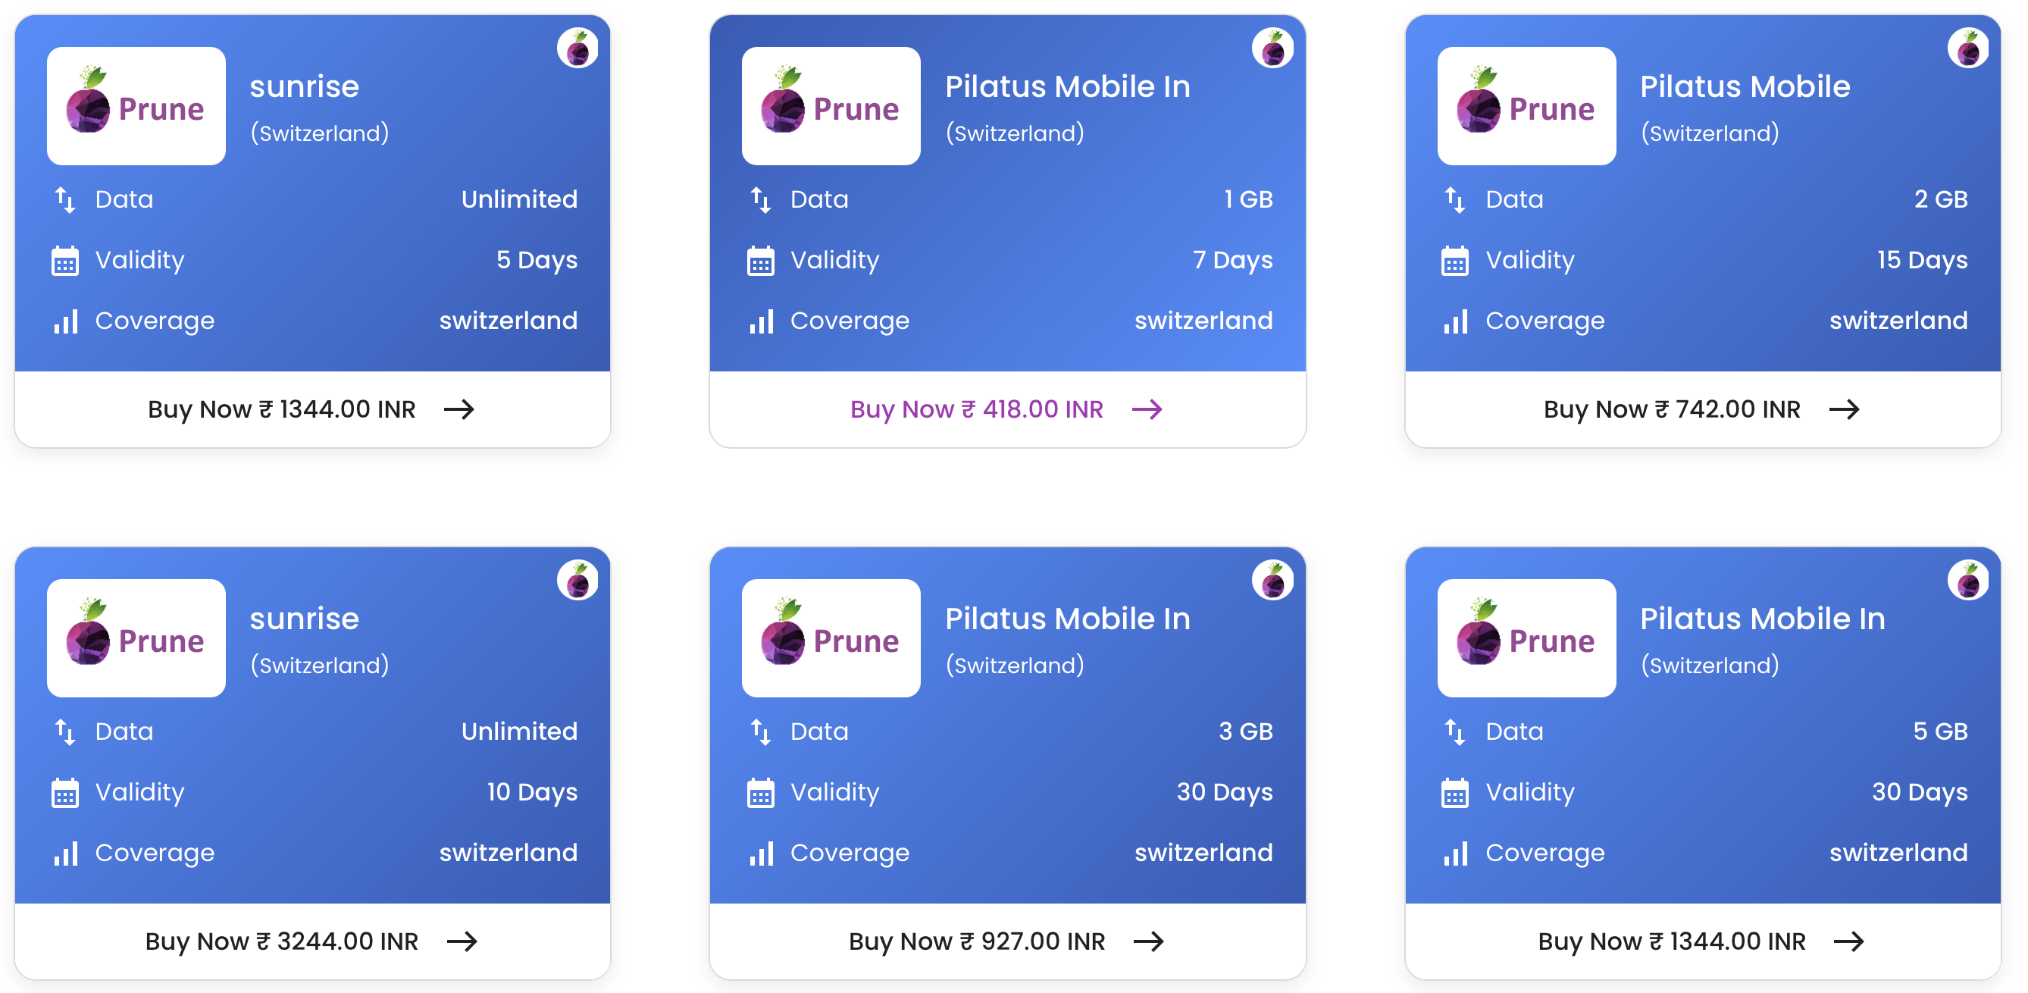This screenshot has width=2028, height=993.
Task: Click the arrow next to Buy Now 418.00 INR
Action: pyautogui.click(x=1147, y=409)
